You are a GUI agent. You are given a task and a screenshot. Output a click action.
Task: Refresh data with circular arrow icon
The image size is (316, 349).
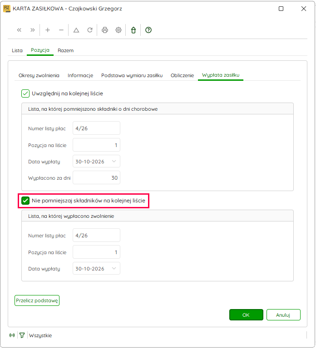pos(90,30)
